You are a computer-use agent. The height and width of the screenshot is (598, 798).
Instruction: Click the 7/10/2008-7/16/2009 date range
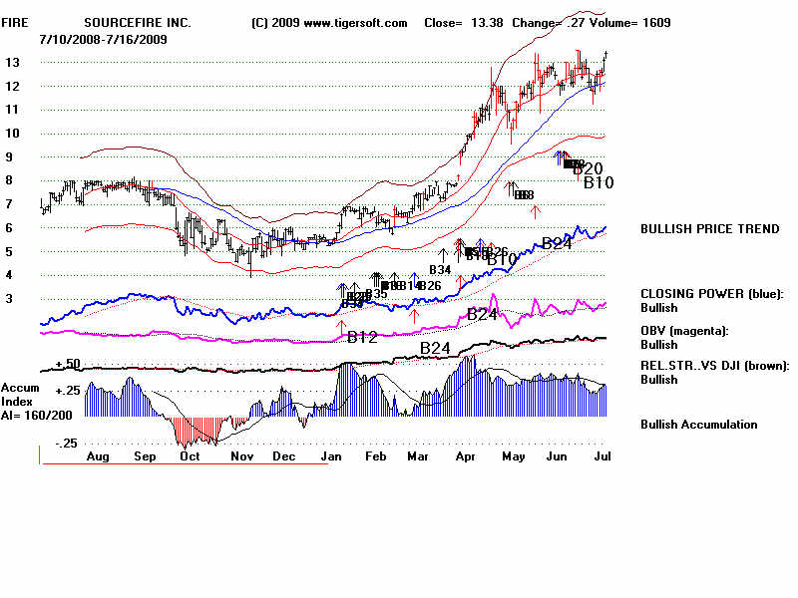pos(103,39)
